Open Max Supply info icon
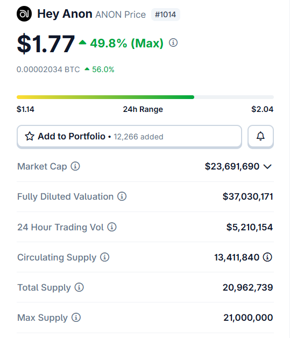The width and height of the screenshot is (290, 338). (x=76, y=318)
